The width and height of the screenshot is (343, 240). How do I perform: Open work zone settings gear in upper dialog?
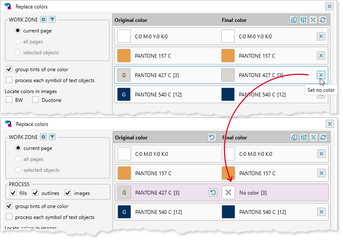[43, 19]
